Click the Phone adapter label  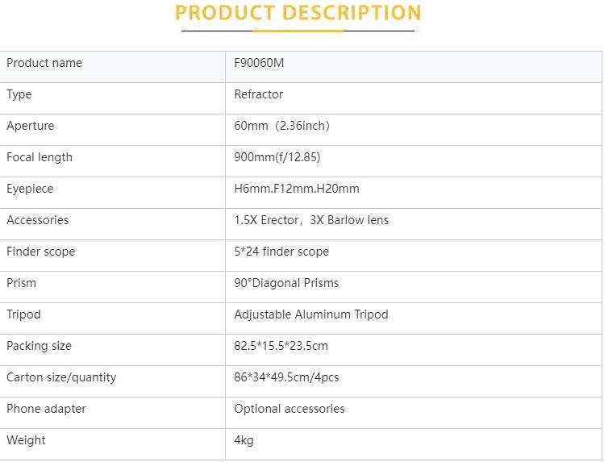point(46,409)
